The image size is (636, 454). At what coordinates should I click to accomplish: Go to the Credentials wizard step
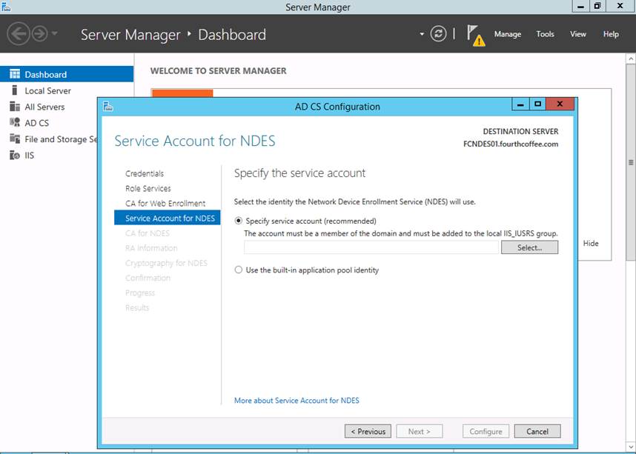coord(145,173)
